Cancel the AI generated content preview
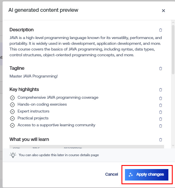 click(111, 174)
